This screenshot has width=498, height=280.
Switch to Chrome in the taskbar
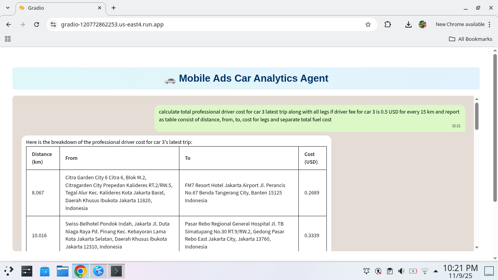click(81, 271)
